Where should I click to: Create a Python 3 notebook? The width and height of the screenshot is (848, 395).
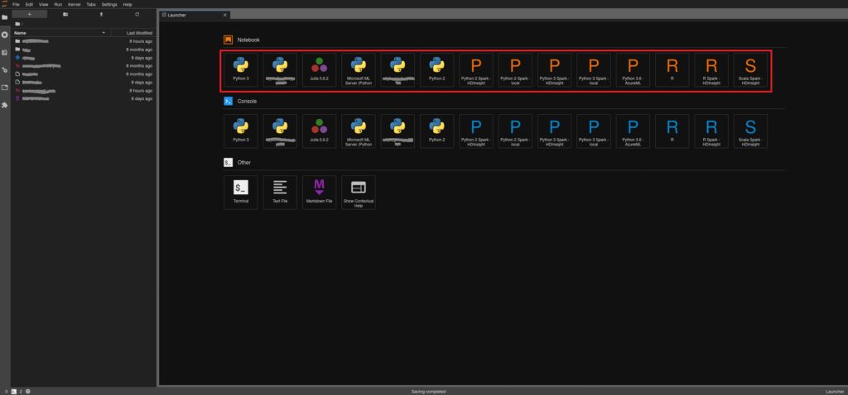click(241, 70)
